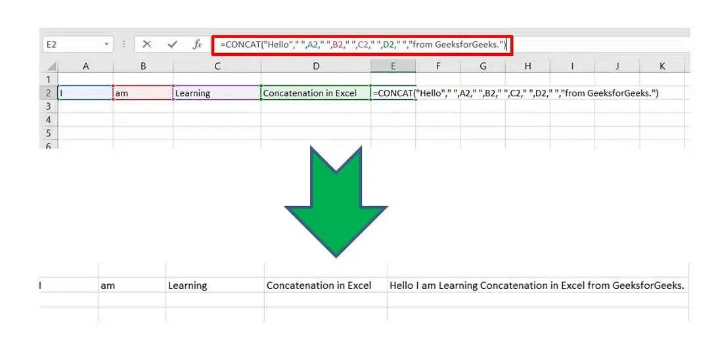Select column H header

click(x=527, y=66)
